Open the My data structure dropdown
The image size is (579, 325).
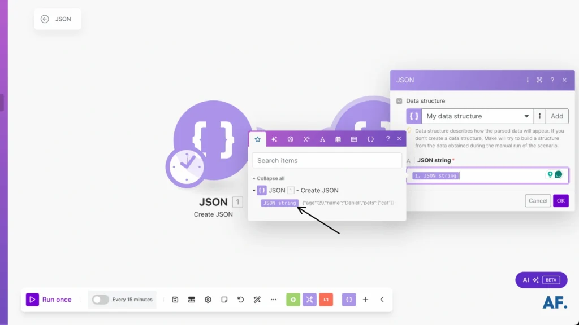pos(477,116)
